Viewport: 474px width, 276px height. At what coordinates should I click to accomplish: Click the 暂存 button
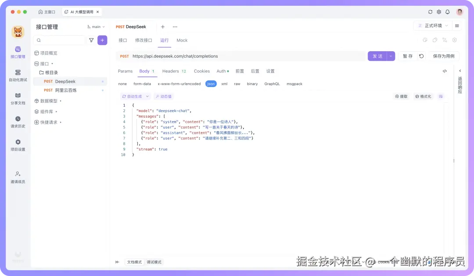click(x=407, y=56)
